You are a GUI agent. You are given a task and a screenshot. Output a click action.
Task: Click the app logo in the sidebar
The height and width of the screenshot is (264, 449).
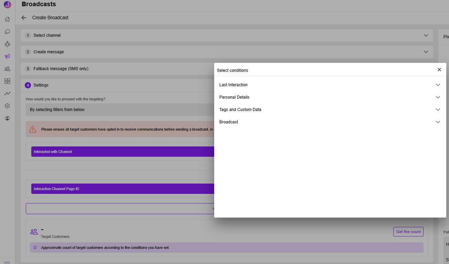click(7, 4)
